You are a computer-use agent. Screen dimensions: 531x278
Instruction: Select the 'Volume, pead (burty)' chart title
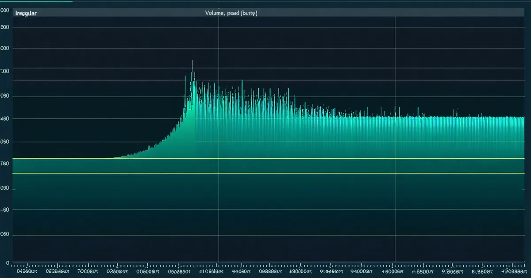click(231, 13)
